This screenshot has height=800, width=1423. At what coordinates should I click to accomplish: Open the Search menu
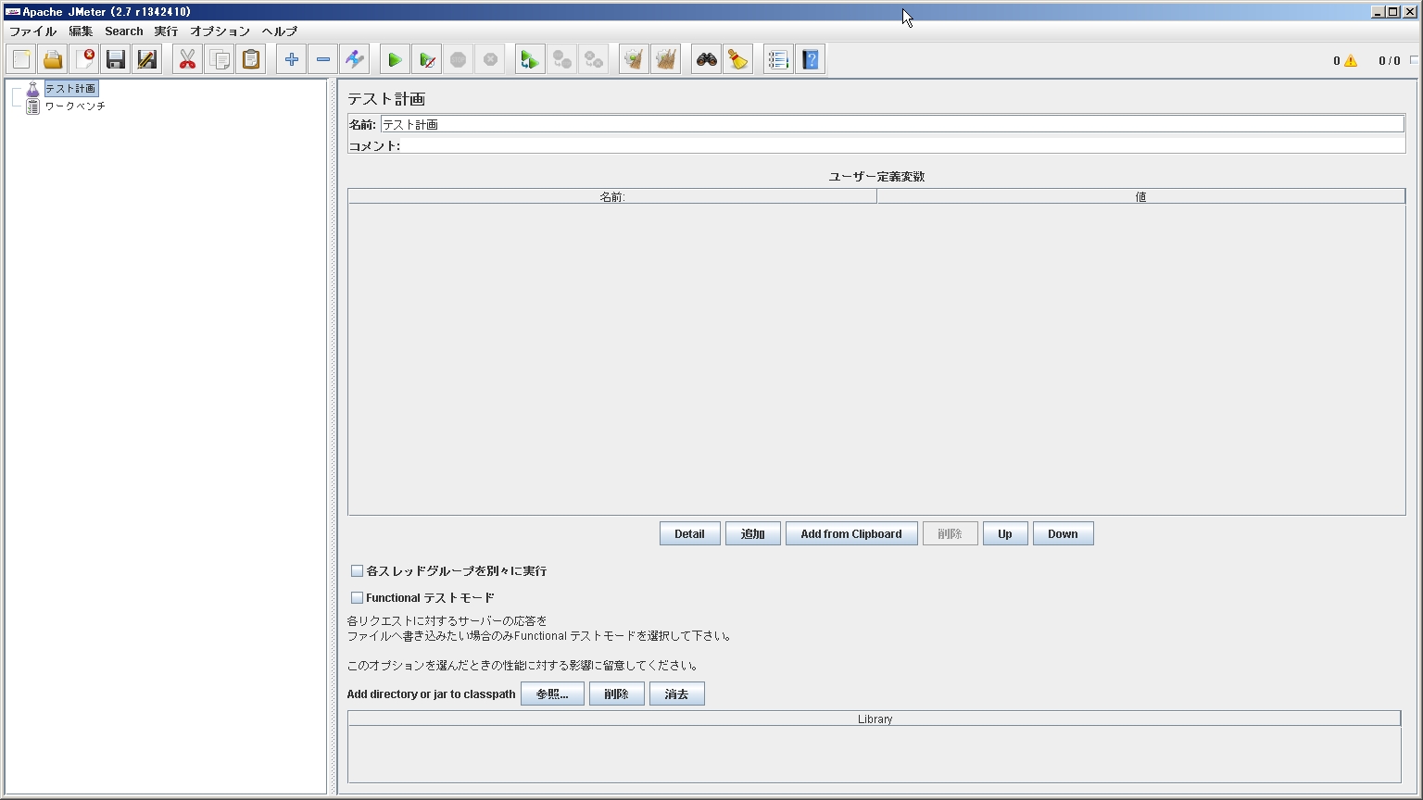[x=123, y=31]
